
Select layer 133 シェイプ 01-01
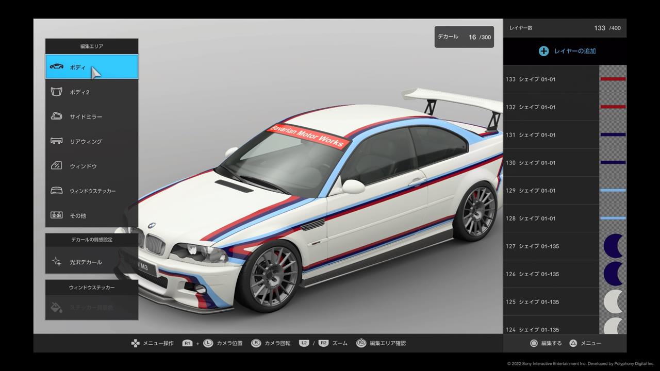tap(565, 79)
